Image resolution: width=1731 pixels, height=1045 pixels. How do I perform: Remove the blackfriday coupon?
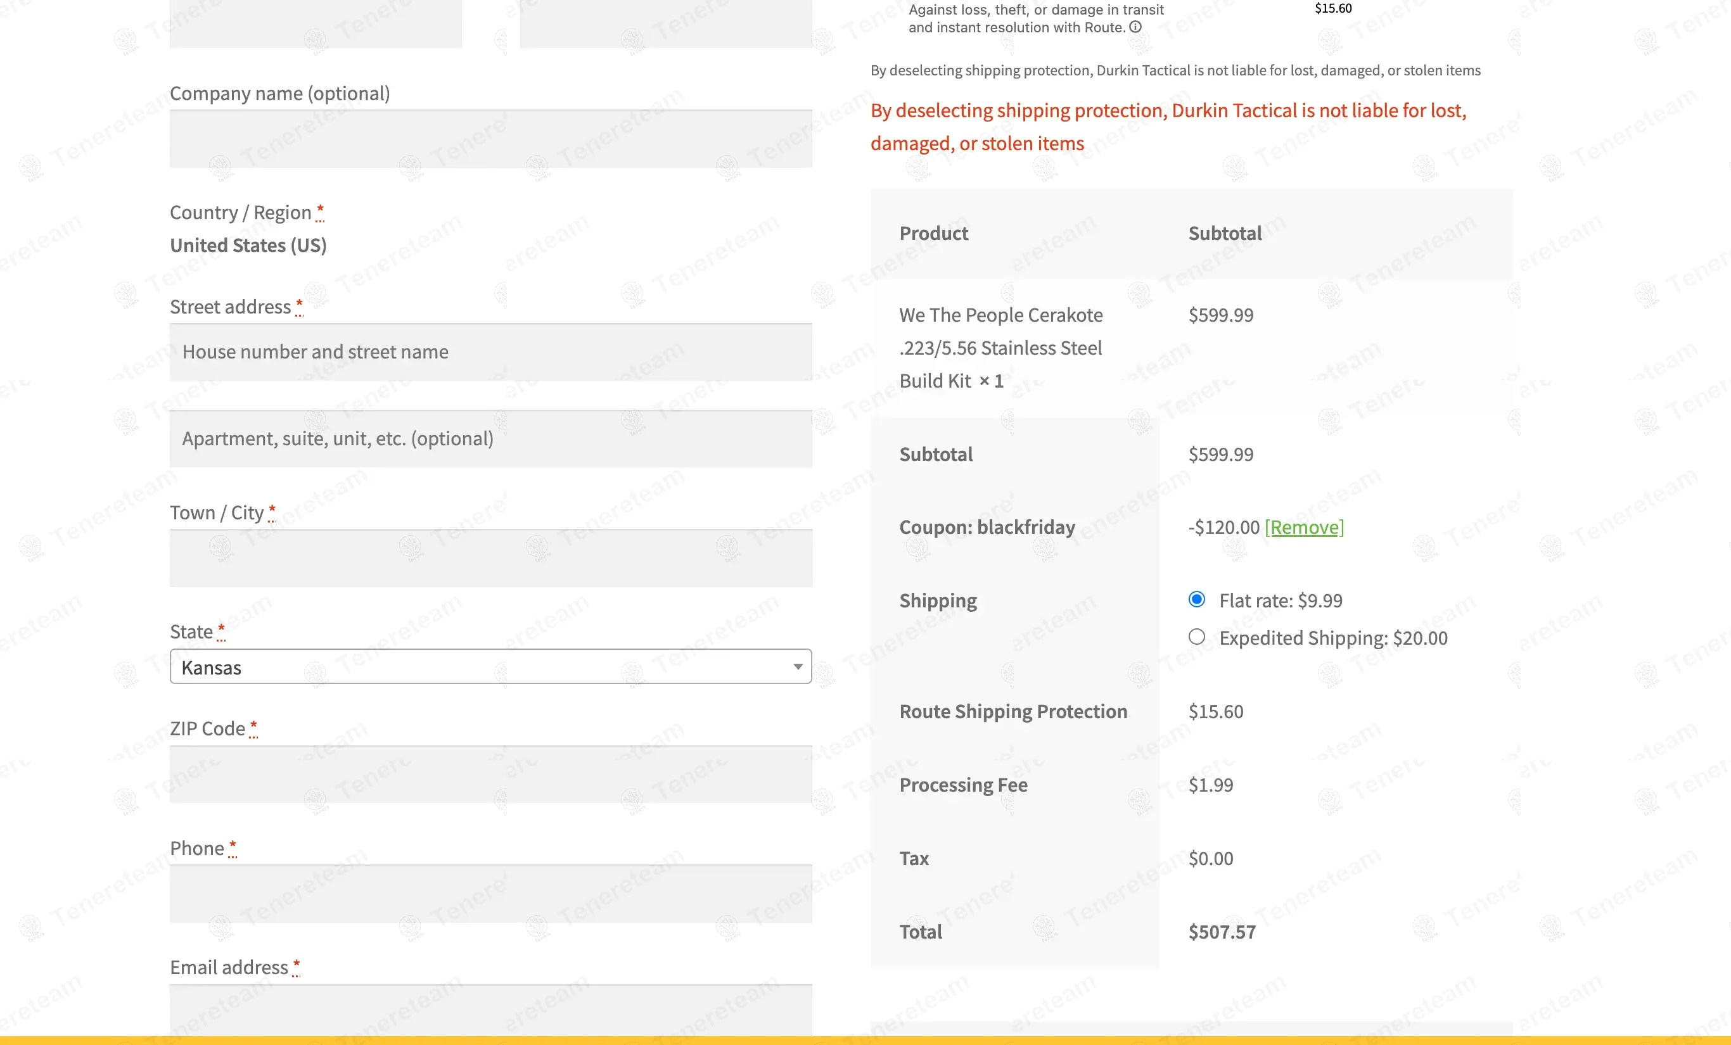pos(1304,528)
